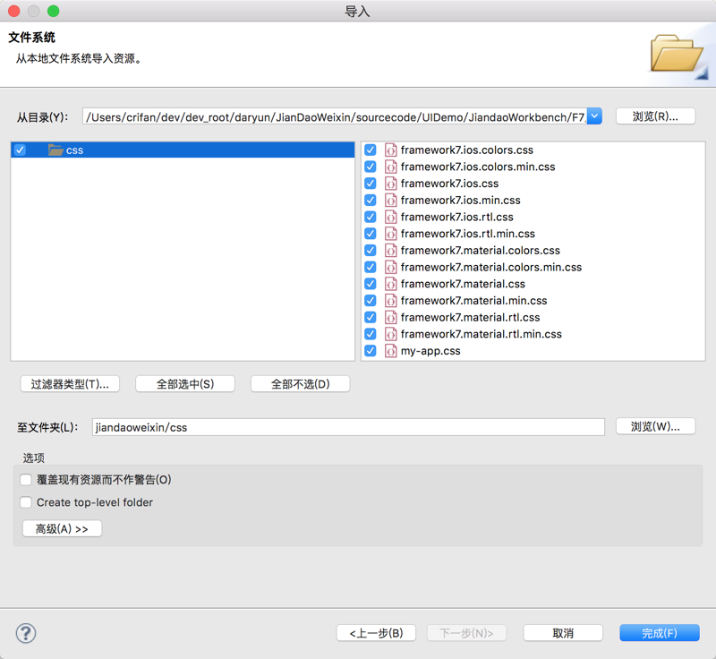Click the 从目录 source path field

point(335,116)
